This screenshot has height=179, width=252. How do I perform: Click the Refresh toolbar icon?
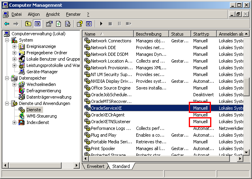point(58,24)
